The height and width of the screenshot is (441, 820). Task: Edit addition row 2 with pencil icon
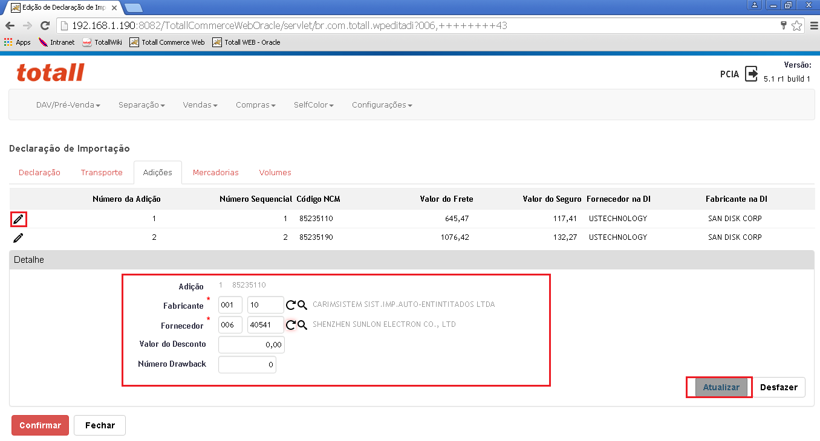(x=18, y=237)
